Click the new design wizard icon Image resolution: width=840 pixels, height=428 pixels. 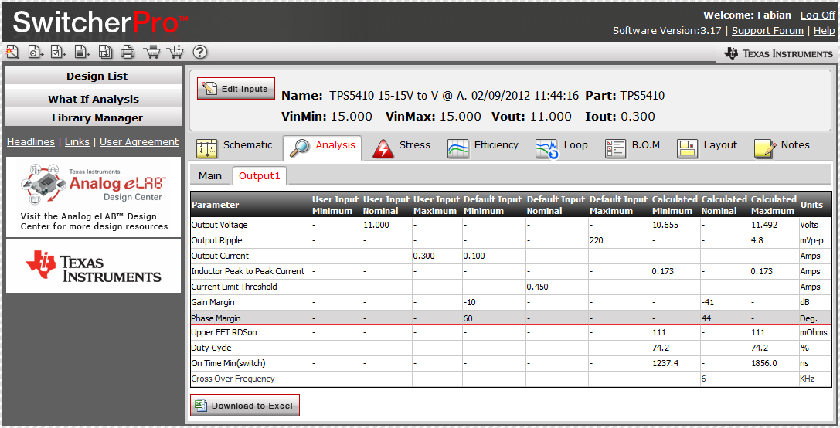pos(12,52)
